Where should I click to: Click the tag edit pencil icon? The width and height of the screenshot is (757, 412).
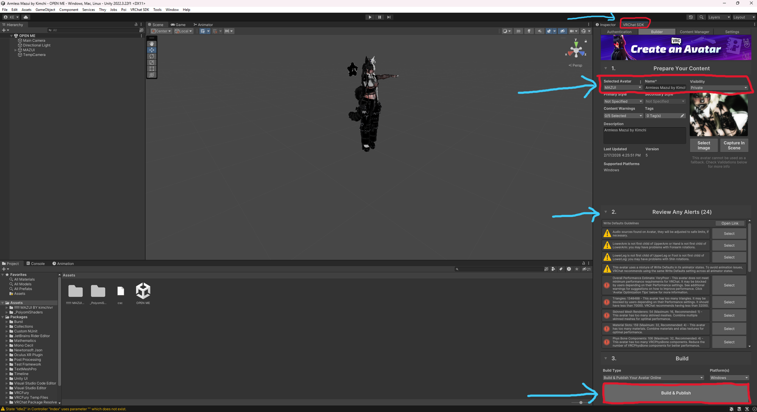tap(682, 116)
